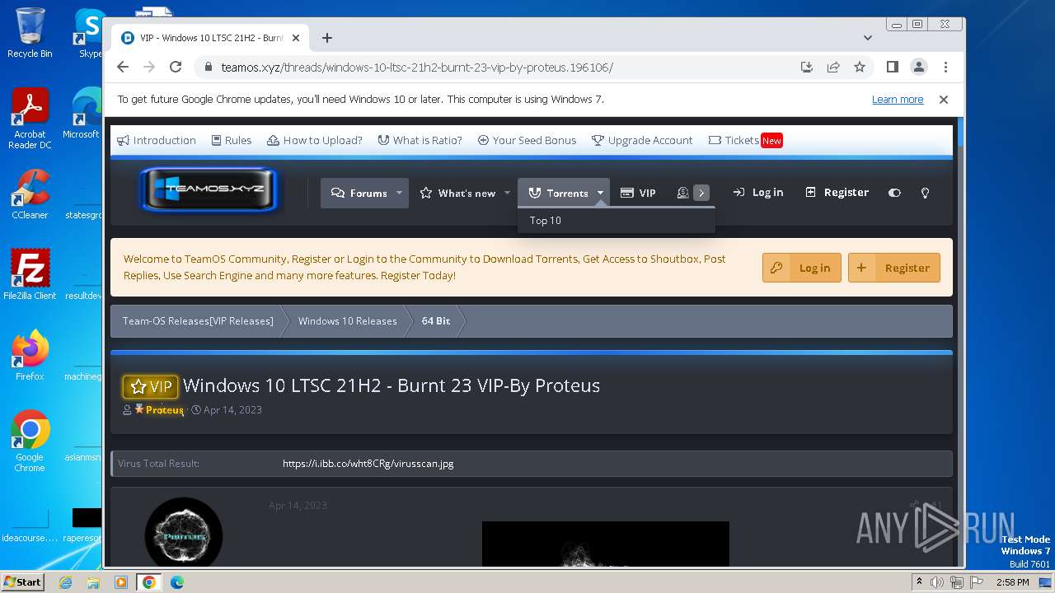This screenshot has height=593, width=1055.
Task: Open Acrobat Reader DC desktop shortcut
Action: click(30, 119)
